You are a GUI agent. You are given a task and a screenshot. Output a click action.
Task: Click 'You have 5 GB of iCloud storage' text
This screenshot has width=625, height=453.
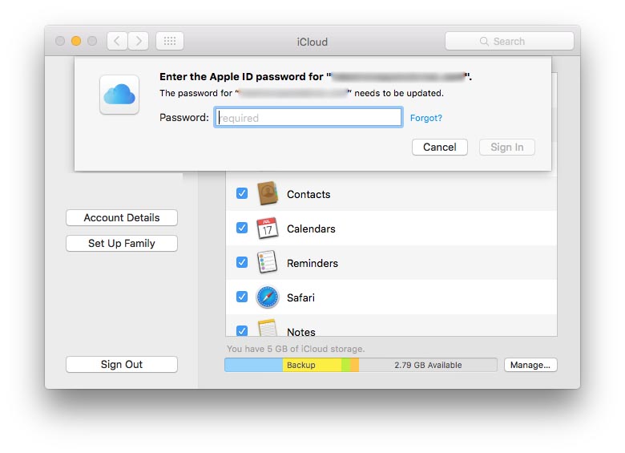[296, 349]
